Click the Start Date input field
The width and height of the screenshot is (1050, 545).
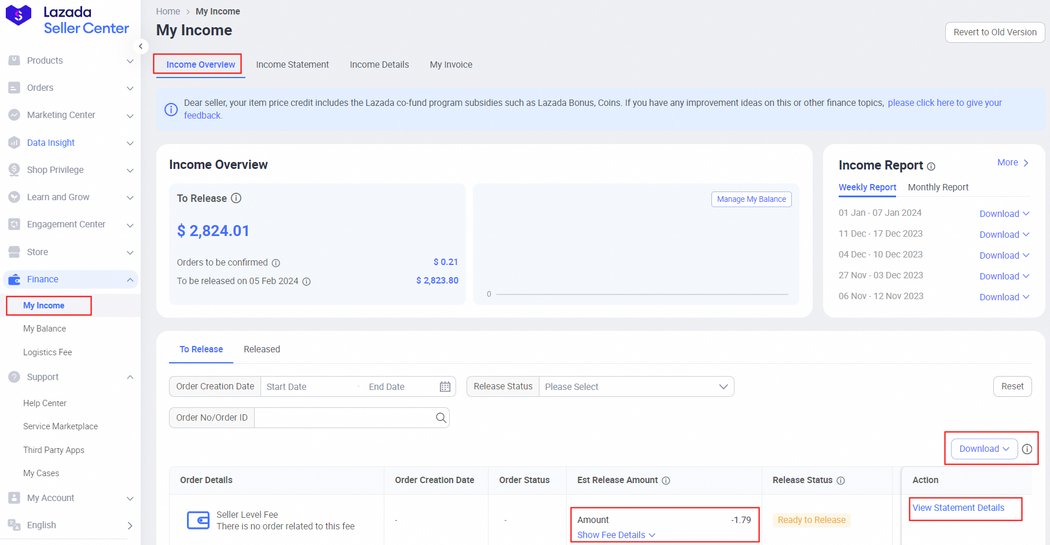tap(307, 386)
